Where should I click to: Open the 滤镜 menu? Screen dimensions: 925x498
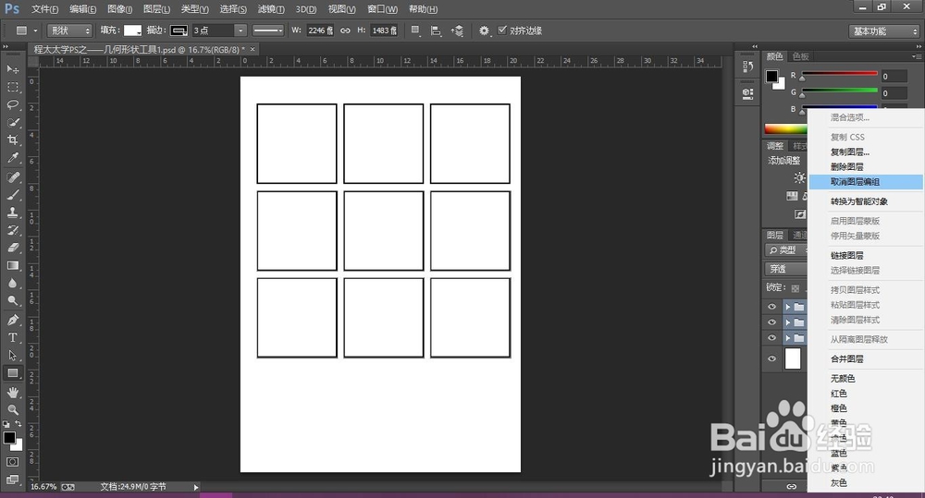(x=271, y=9)
